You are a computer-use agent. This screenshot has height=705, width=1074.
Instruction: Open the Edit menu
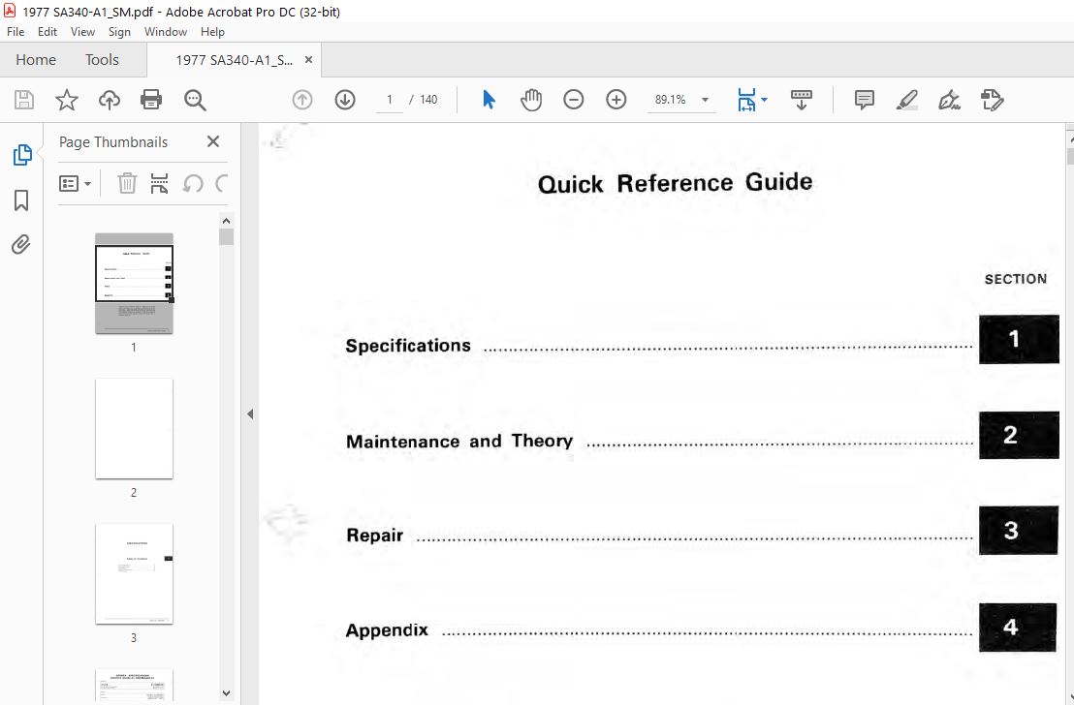(47, 32)
